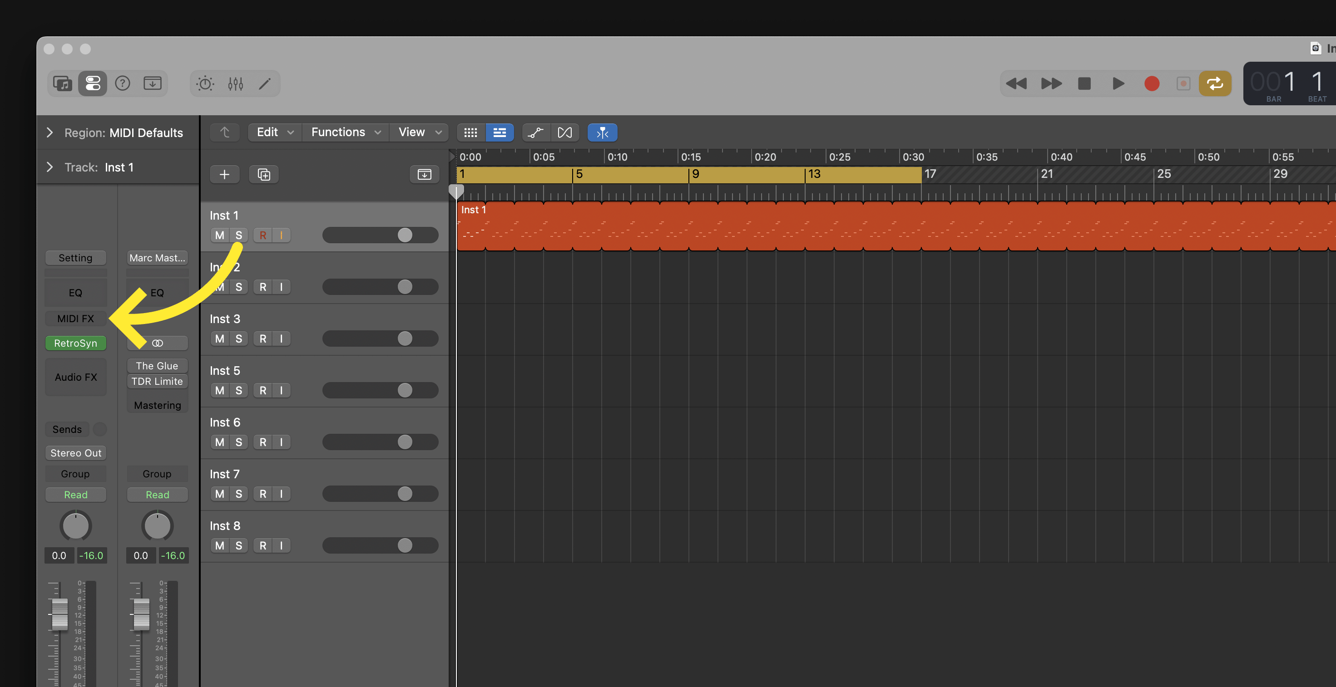Toggle the Inspector panel button

[x=93, y=83]
